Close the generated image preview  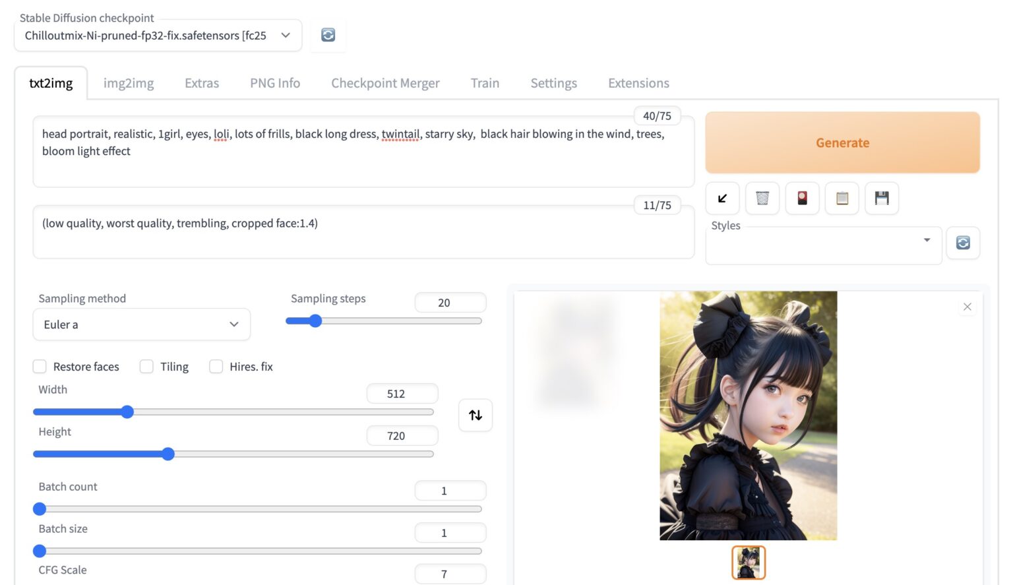point(967,307)
